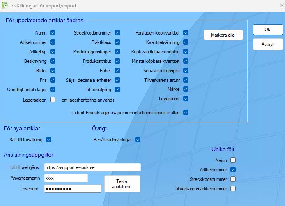Screen dimensions: 285x206
Task: Uncheck Förslagen köpkvantitet checkbox
Action: [186, 33]
